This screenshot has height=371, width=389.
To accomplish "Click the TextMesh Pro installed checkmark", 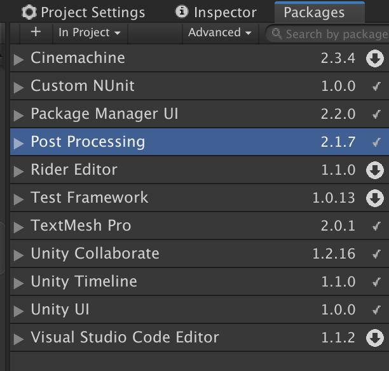I will 376,226.
